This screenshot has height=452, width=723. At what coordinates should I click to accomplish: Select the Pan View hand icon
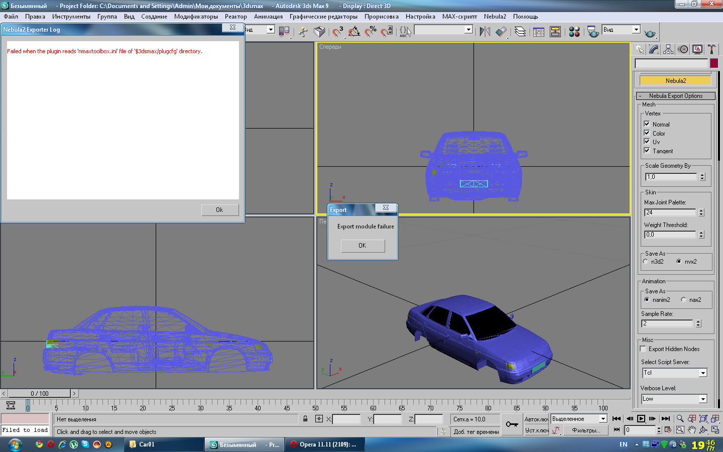692,430
